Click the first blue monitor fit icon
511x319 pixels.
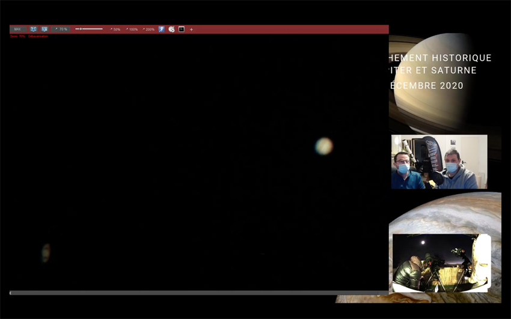point(33,29)
